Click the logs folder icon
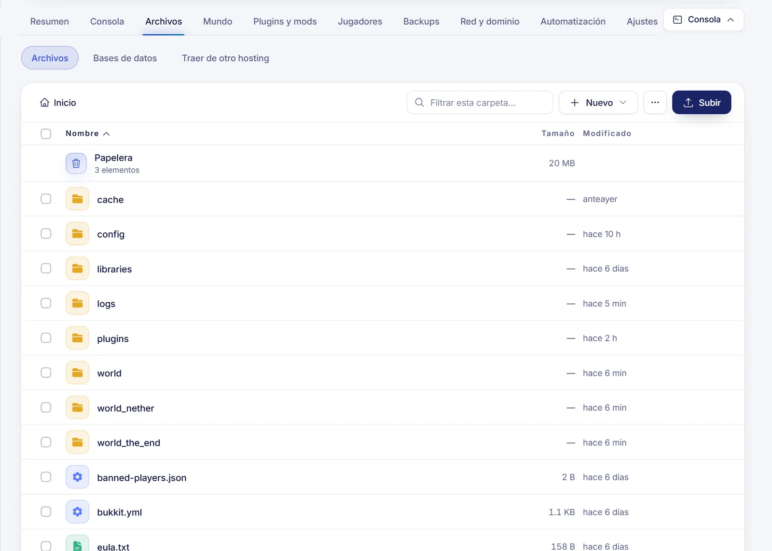The width and height of the screenshot is (772, 551). [77, 303]
